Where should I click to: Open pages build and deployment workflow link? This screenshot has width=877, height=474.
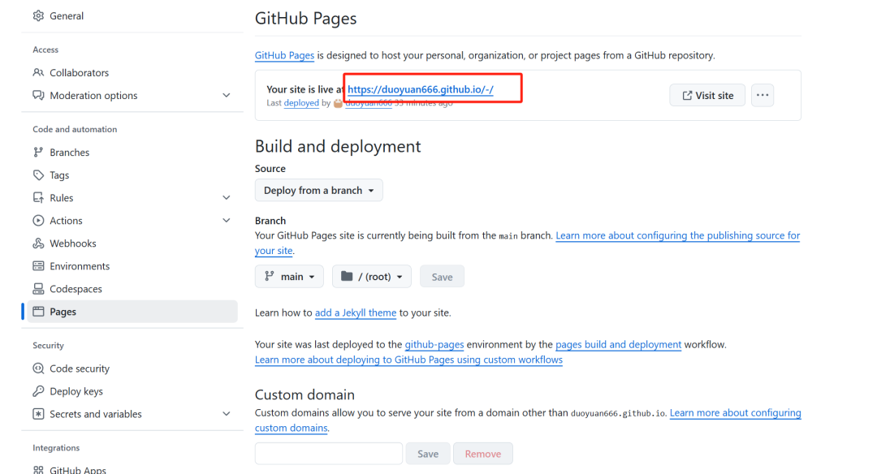coord(618,344)
